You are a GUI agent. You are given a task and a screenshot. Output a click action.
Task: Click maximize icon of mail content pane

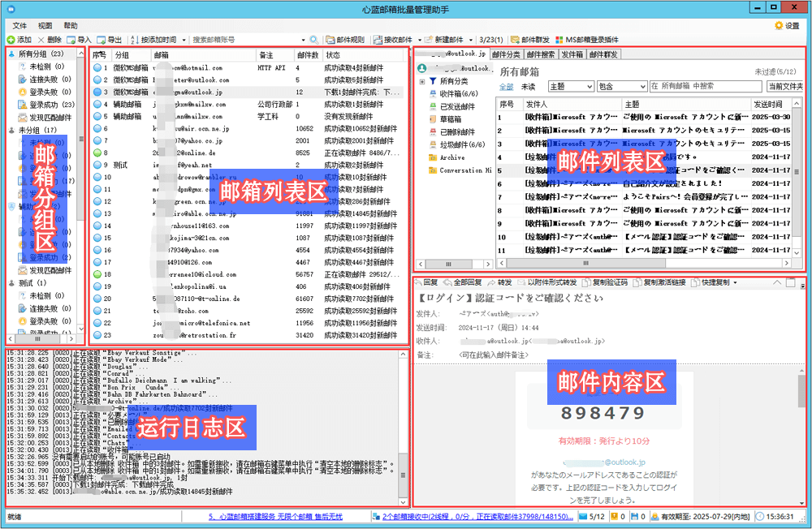(790, 282)
